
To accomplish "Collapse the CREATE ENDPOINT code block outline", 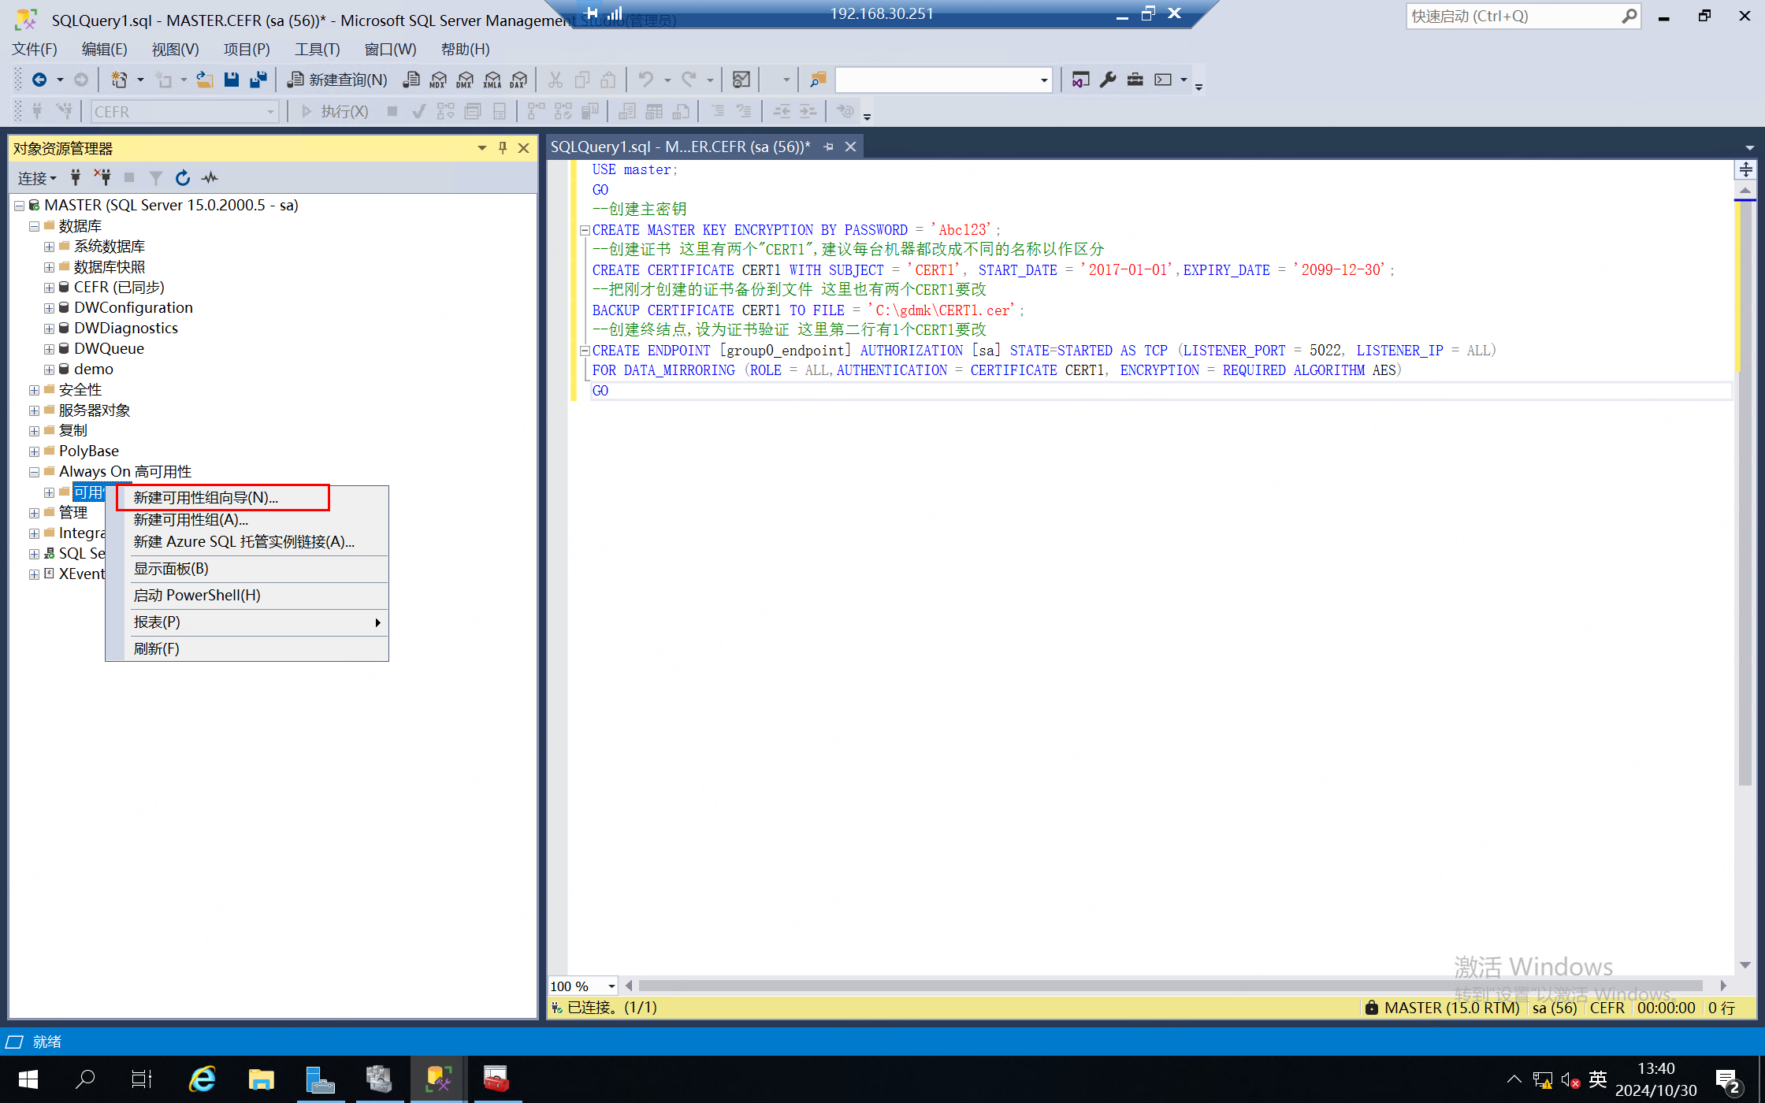I will point(585,351).
